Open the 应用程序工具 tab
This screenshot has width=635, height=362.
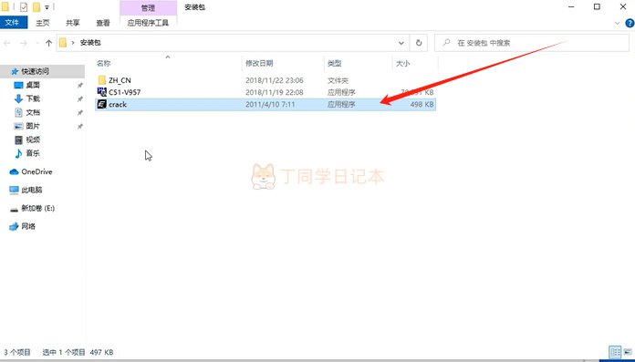148,23
